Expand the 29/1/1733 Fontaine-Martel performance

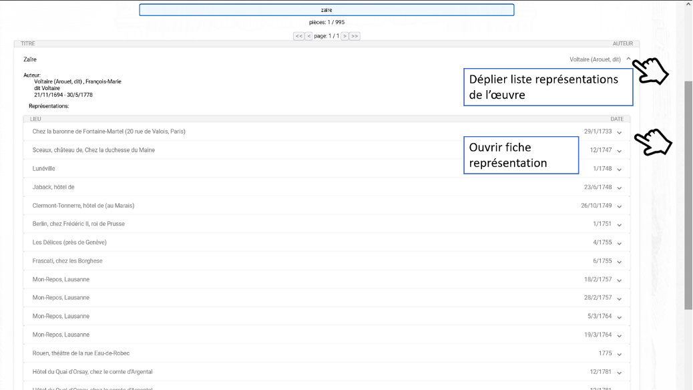coord(620,132)
